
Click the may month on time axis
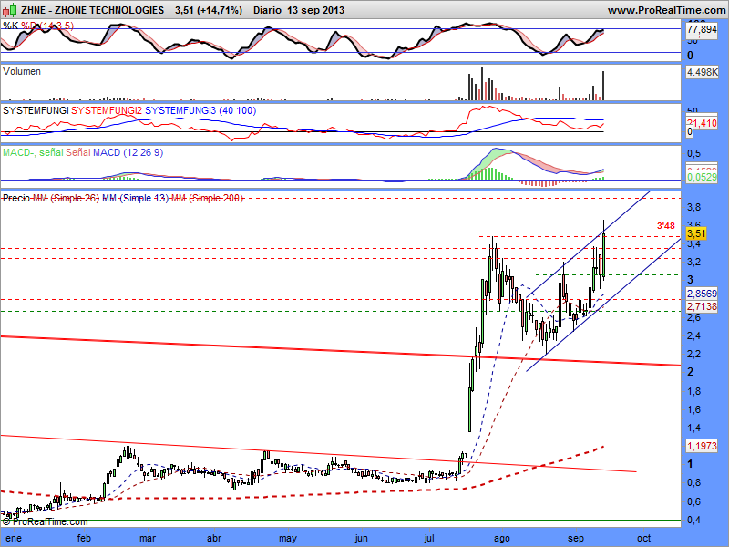tap(288, 539)
